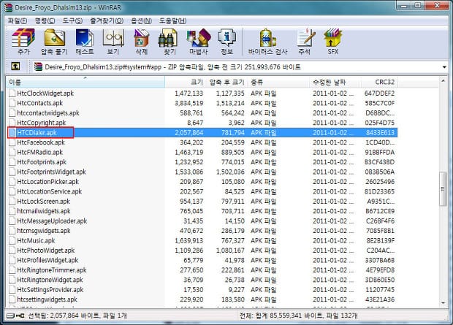Run 테스트 (Test) from the toolbar
Viewport: 453px width, 325px height.
pyautogui.click(x=84, y=41)
